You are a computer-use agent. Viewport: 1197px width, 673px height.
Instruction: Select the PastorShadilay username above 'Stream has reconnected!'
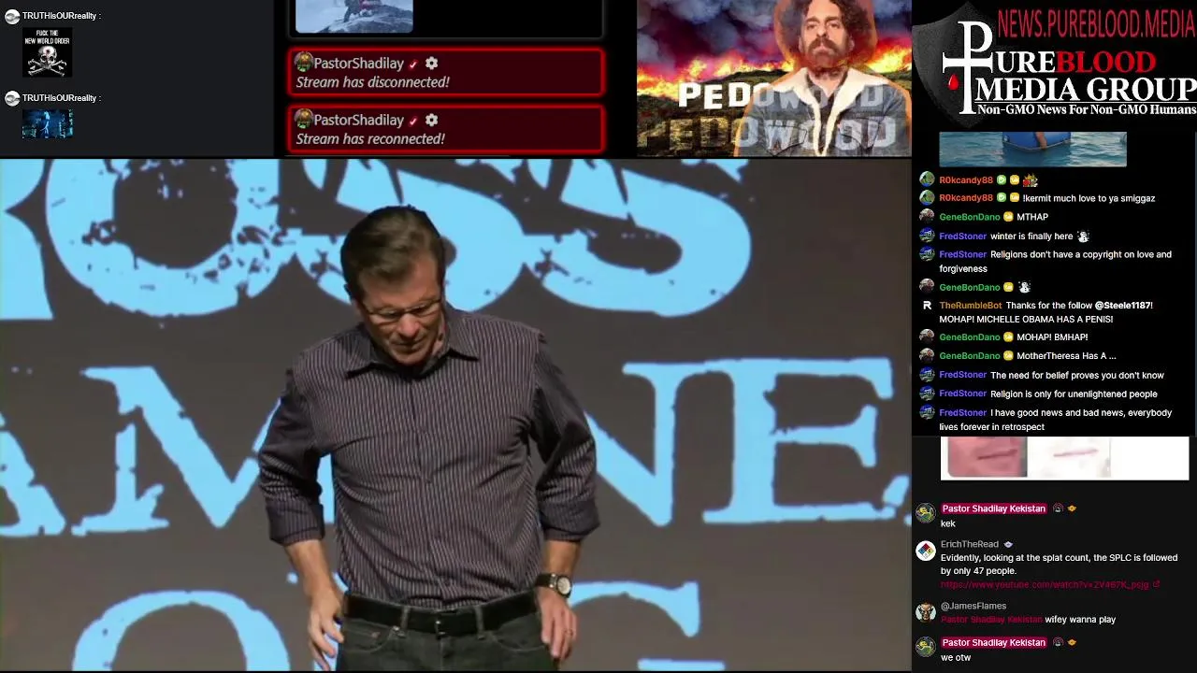click(x=358, y=121)
